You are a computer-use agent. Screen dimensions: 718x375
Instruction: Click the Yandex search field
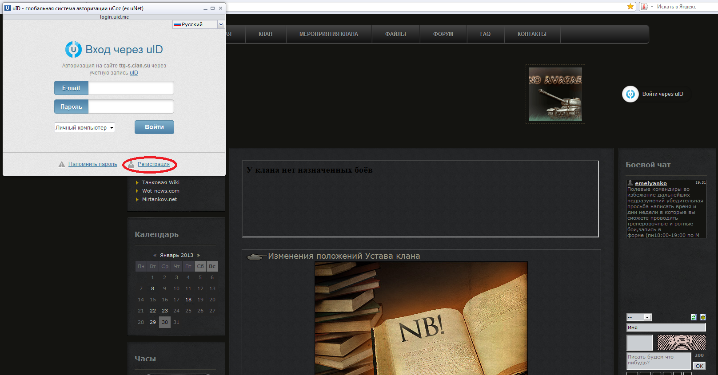(x=686, y=7)
